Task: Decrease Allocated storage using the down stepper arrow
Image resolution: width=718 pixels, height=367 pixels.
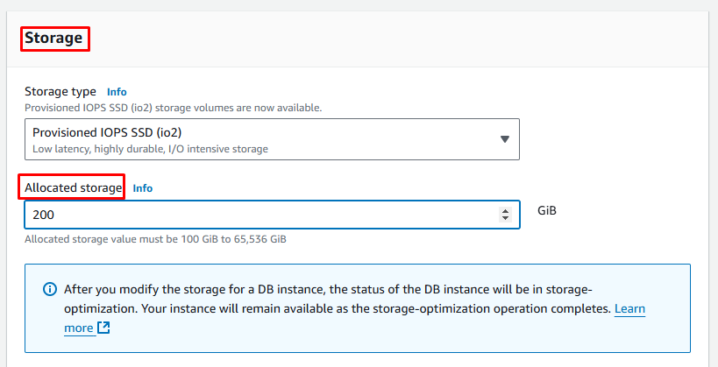Action: tap(505, 219)
